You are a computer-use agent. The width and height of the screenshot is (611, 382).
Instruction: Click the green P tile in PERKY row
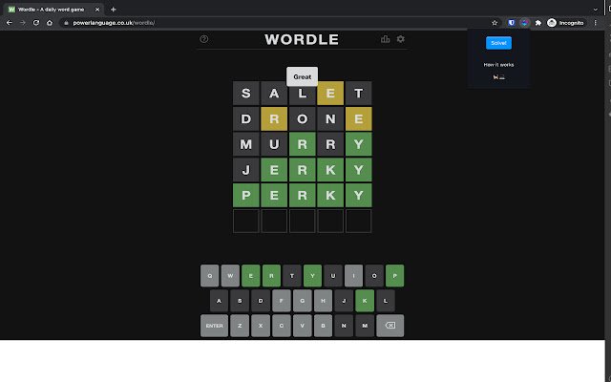246,195
